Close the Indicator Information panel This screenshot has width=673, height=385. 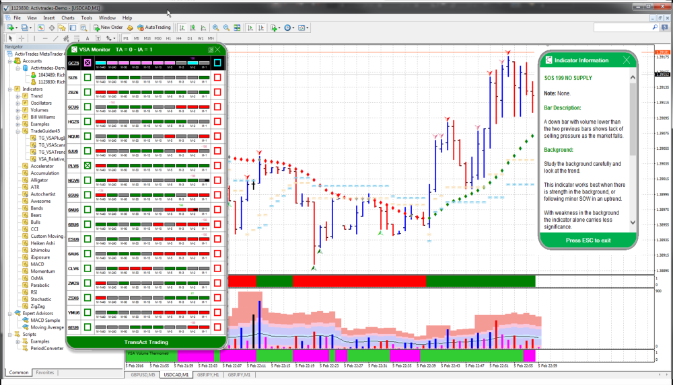pos(627,60)
